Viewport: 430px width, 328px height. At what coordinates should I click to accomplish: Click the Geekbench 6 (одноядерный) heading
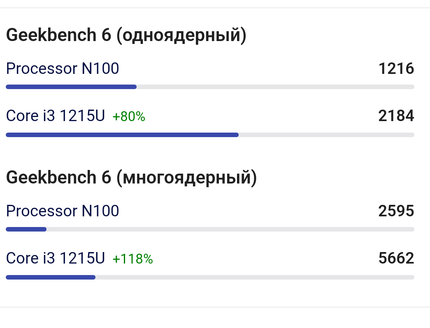tap(126, 35)
